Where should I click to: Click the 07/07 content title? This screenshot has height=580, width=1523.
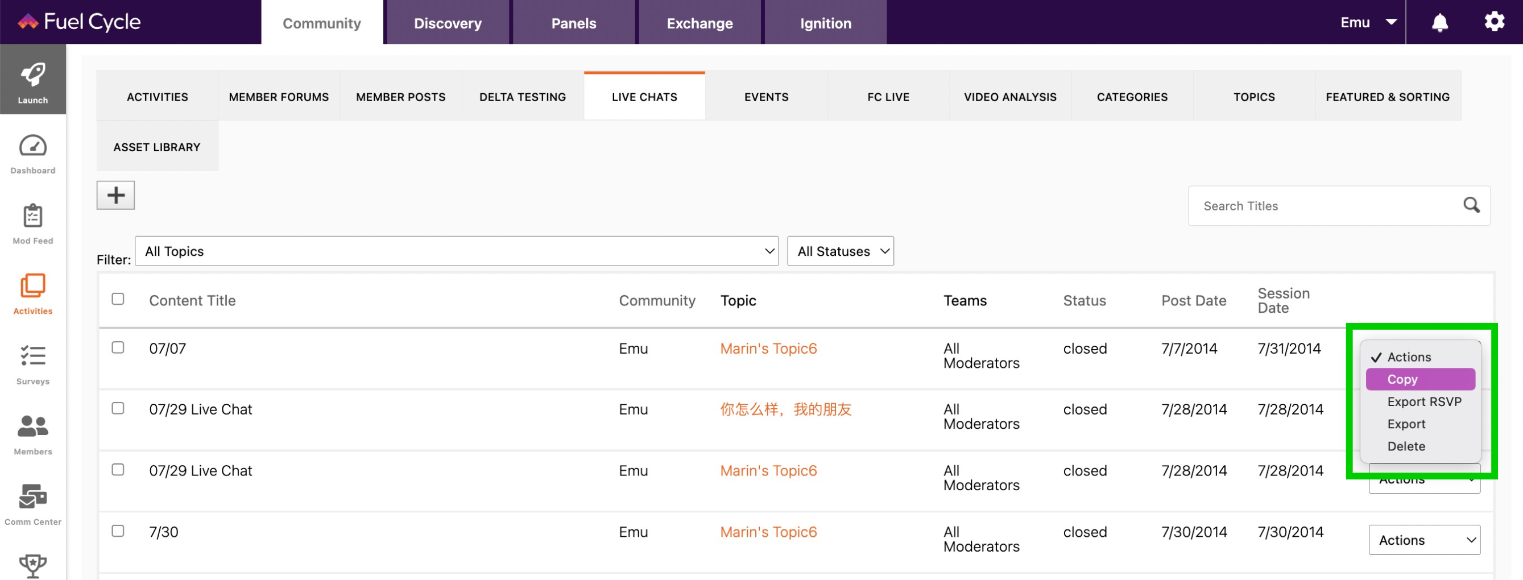coord(167,348)
